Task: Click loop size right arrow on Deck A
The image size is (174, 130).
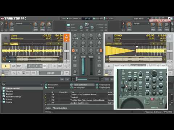Action: click(47, 66)
